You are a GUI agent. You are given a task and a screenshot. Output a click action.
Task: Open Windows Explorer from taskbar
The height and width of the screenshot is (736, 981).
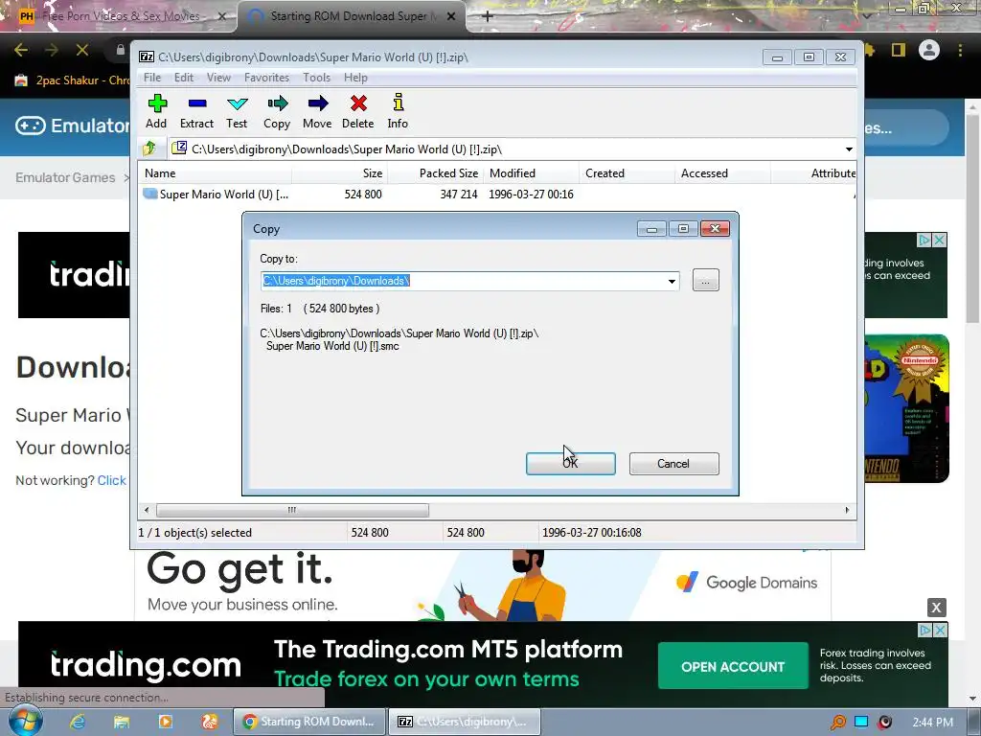click(122, 722)
